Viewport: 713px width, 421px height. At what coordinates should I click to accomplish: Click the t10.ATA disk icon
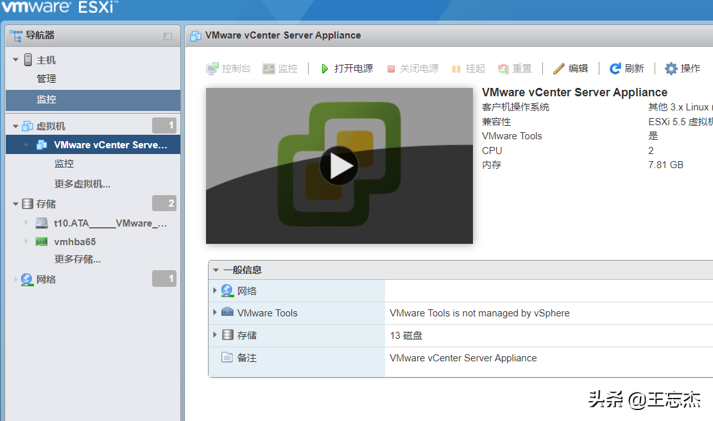pyautogui.click(x=42, y=223)
